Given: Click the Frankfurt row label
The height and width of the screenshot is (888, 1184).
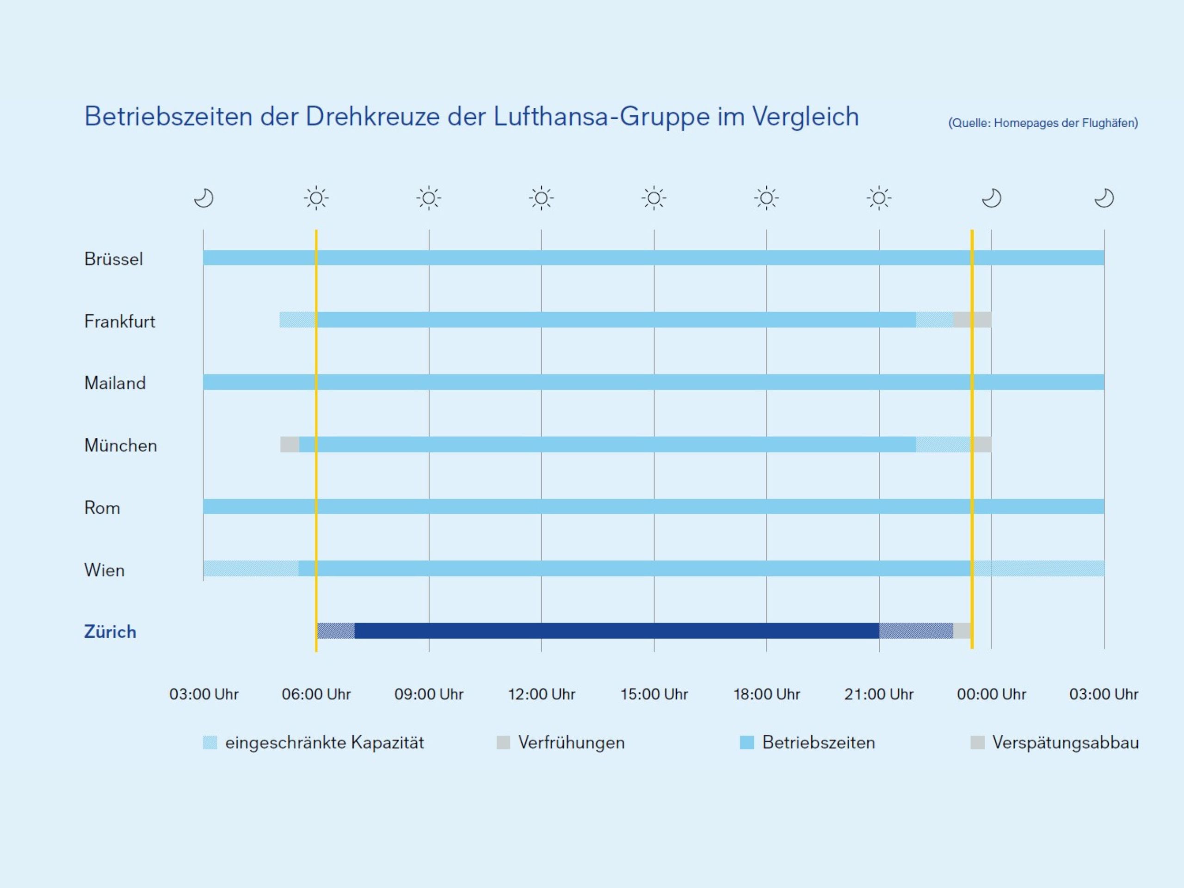Looking at the screenshot, I should coord(119,321).
